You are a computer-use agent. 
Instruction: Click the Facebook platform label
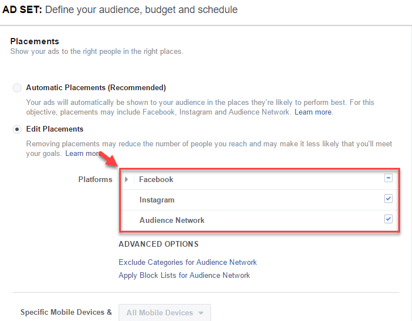point(156,179)
